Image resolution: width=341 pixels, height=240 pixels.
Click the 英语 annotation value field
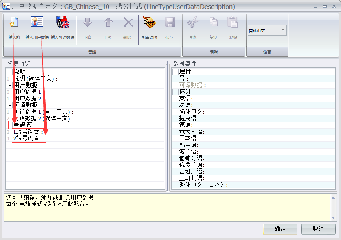295,99
